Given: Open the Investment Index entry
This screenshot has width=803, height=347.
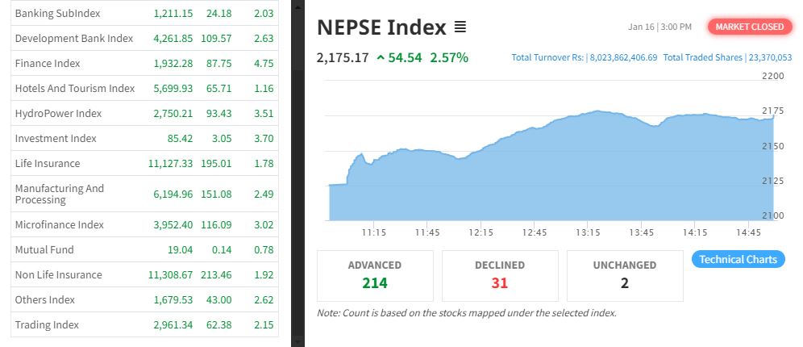Looking at the screenshot, I should point(55,138).
